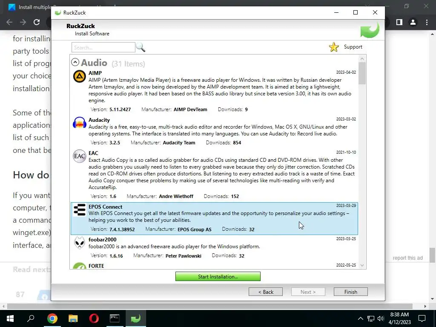The height and width of the screenshot is (327, 436).
Task: Click the browser back arrow
Action: click(9, 22)
